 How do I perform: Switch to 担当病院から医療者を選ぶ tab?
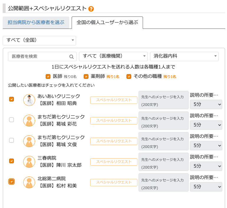[36, 22]
